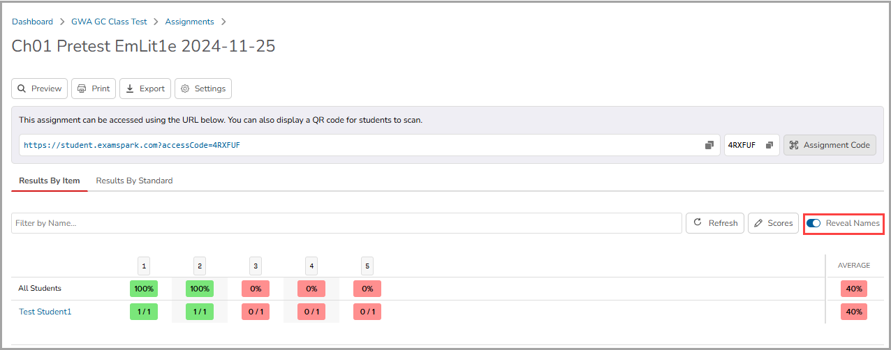The width and height of the screenshot is (891, 350).
Task: Export the assignment results
Action: [x=145, y=89]
